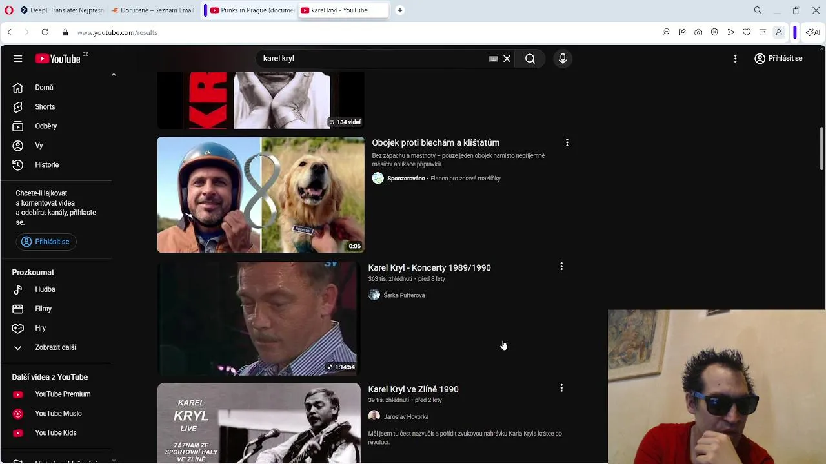Go forward to the next page
The width and height of the screenshot is (826, 464).
tap(26, 32)
